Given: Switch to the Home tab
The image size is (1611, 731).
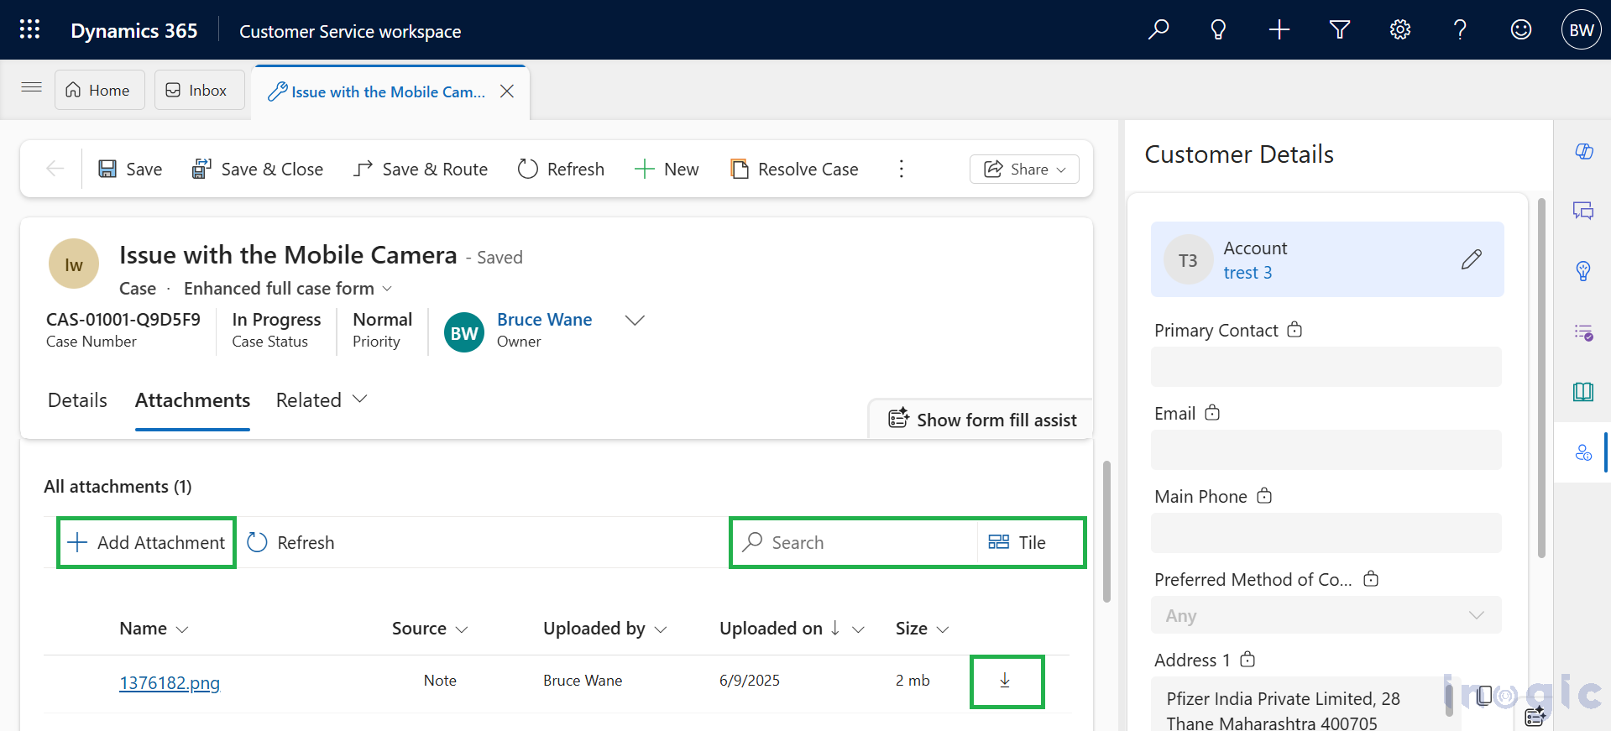Looking at the screenshot, I should click(x=100, y=90).
